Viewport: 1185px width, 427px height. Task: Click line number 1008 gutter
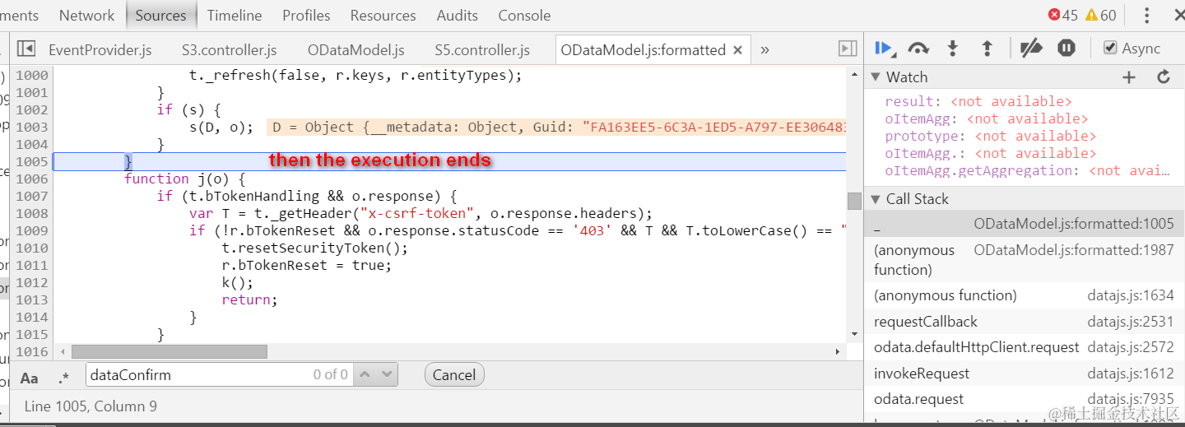(31, 214)
